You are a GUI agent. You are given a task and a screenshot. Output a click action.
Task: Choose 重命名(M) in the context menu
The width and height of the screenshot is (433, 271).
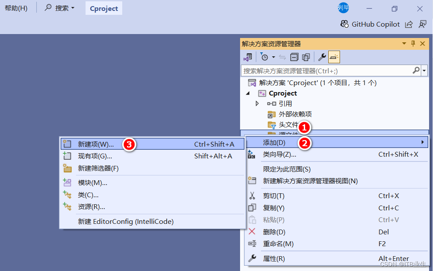(337, 244)
